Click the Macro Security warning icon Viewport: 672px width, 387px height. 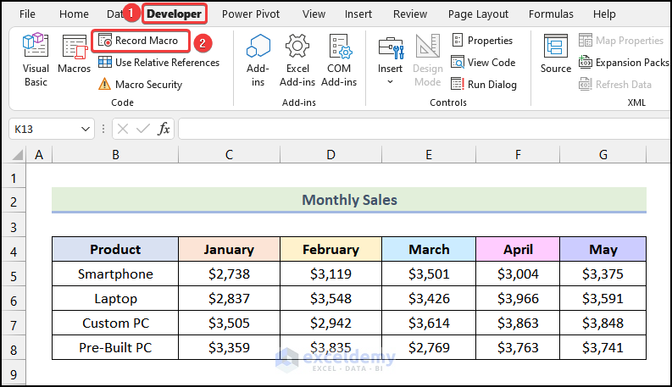104,85
